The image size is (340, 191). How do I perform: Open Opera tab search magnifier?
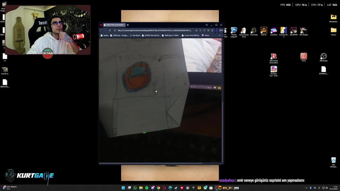pyautogui.click(x=207, y=25)
